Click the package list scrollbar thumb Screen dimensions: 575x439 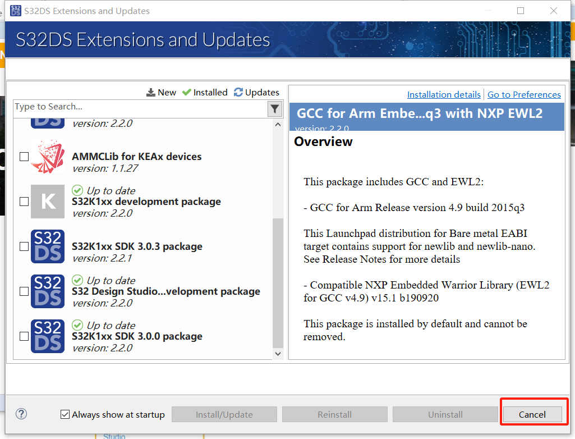(278, 282)
